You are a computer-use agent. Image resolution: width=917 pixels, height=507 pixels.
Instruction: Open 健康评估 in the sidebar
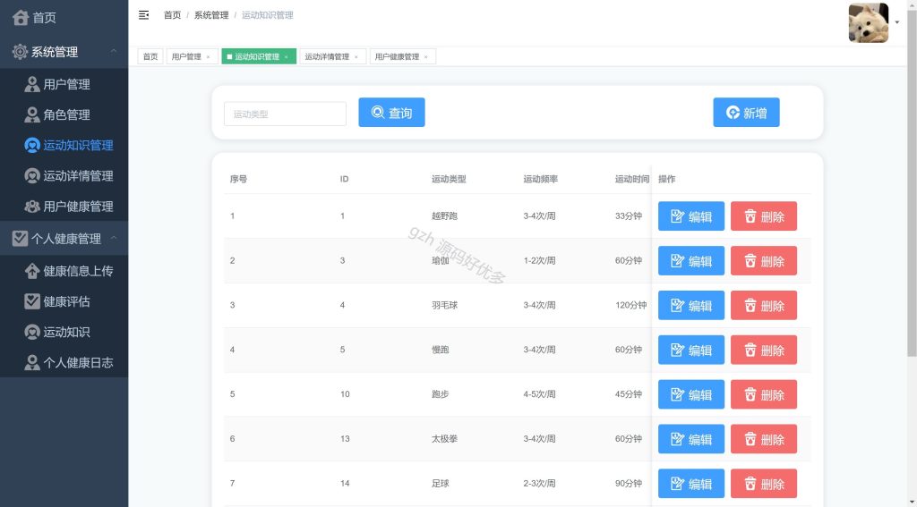64,301
